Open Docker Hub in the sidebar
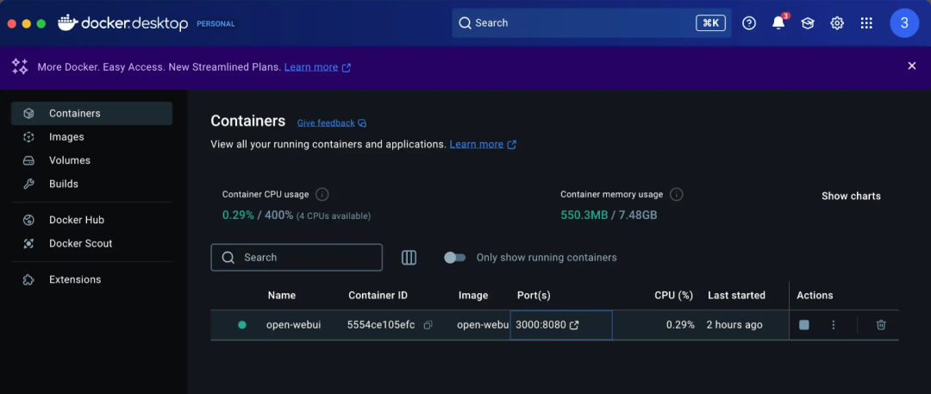This screenshot has height=394, width=931. (91, 220)
